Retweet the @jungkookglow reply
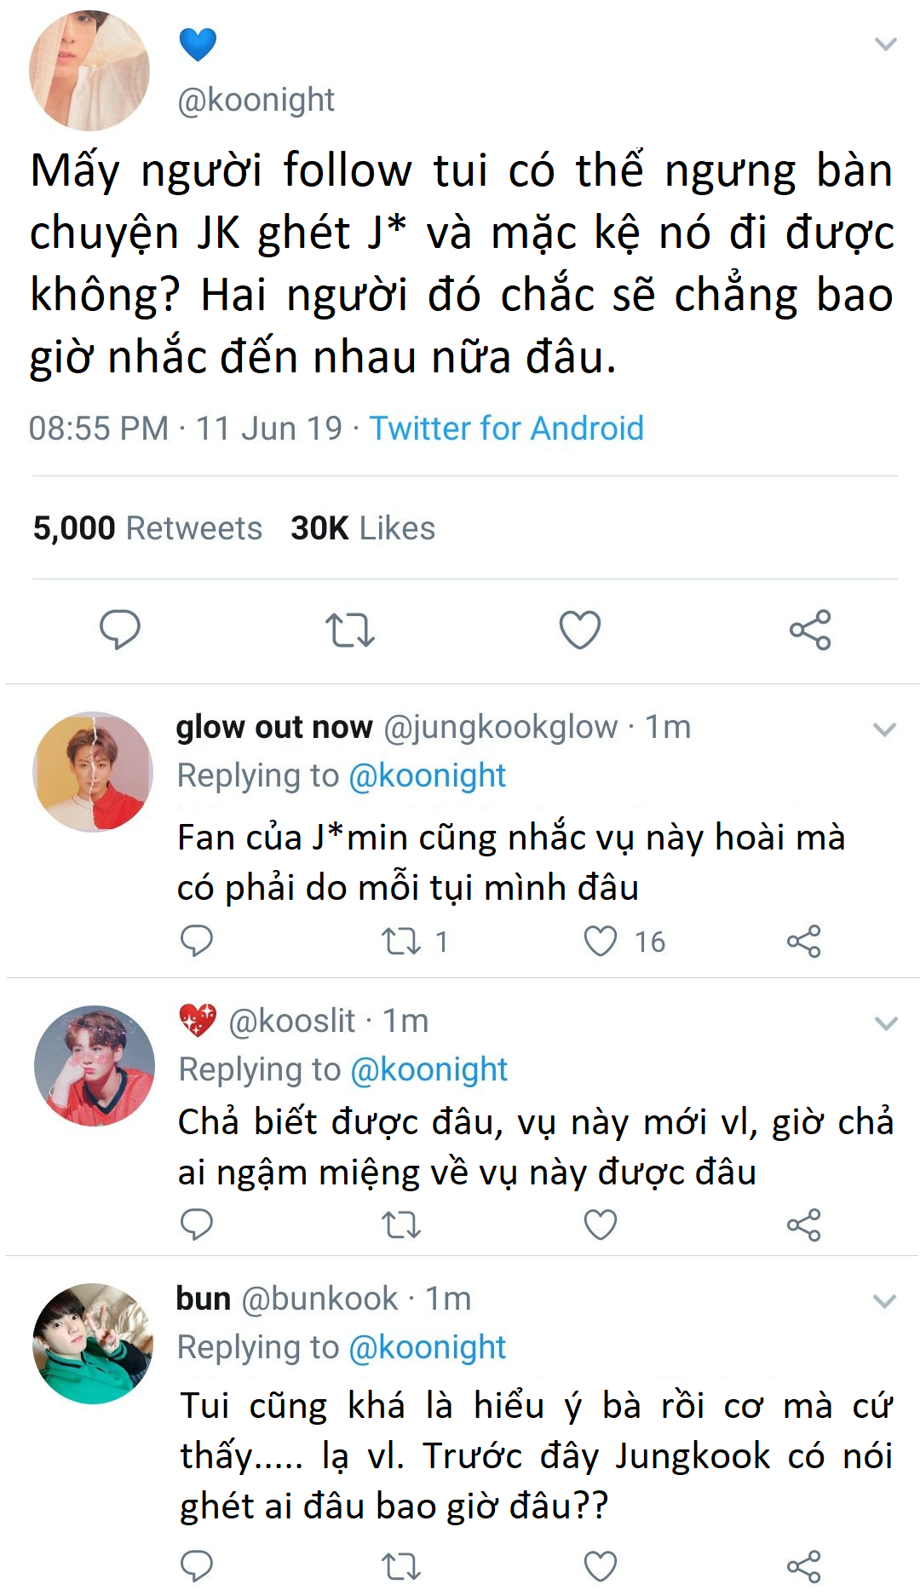 (400, 941)
